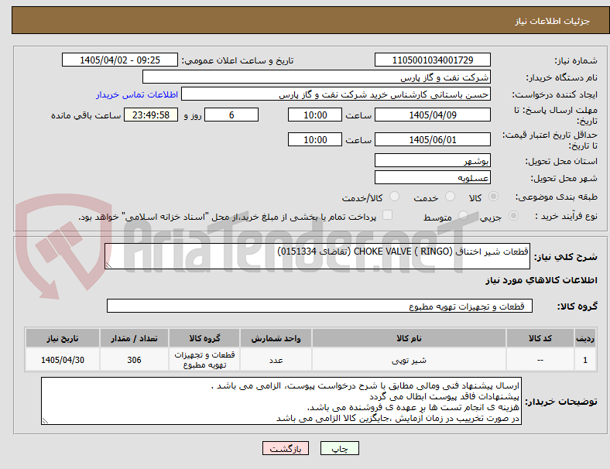Click the announcement date field 1405/04/02 - 09:25
The image size is (610, 469).
click(120, 60)
